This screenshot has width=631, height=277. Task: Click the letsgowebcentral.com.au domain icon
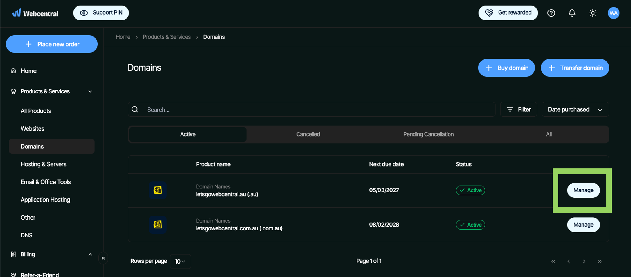point(158,225)
